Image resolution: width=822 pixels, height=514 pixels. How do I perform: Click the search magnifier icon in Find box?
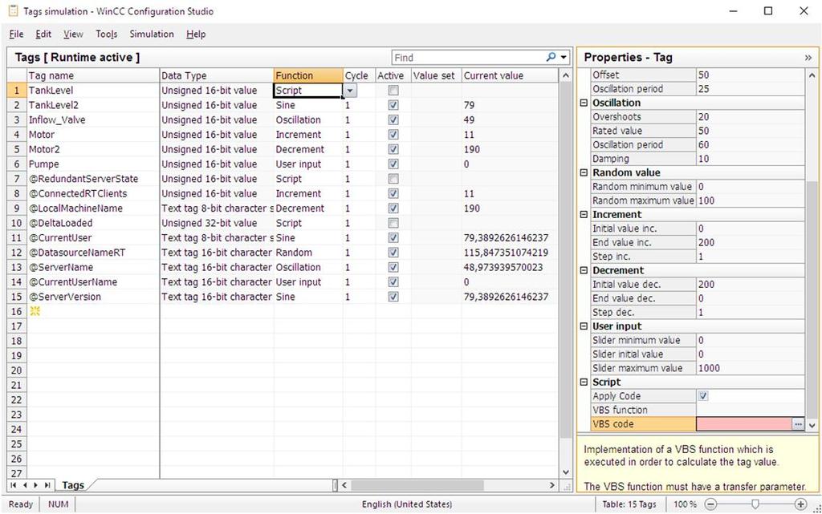[x=551, y=57]
